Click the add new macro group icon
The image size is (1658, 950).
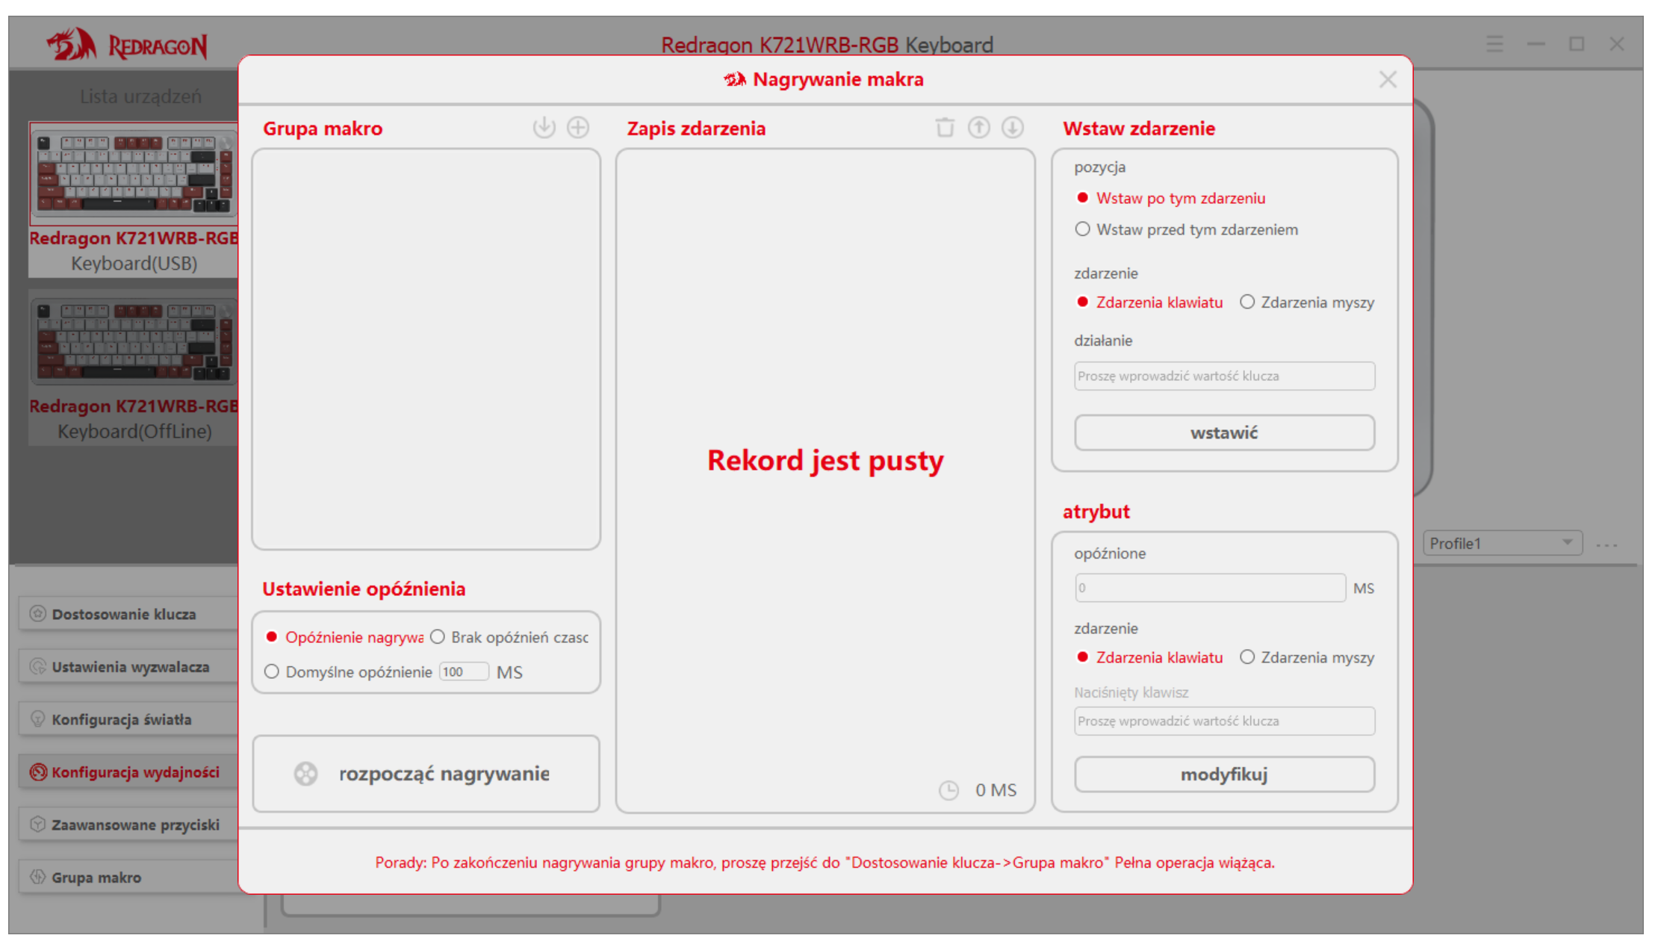click(x=578, y=128)
